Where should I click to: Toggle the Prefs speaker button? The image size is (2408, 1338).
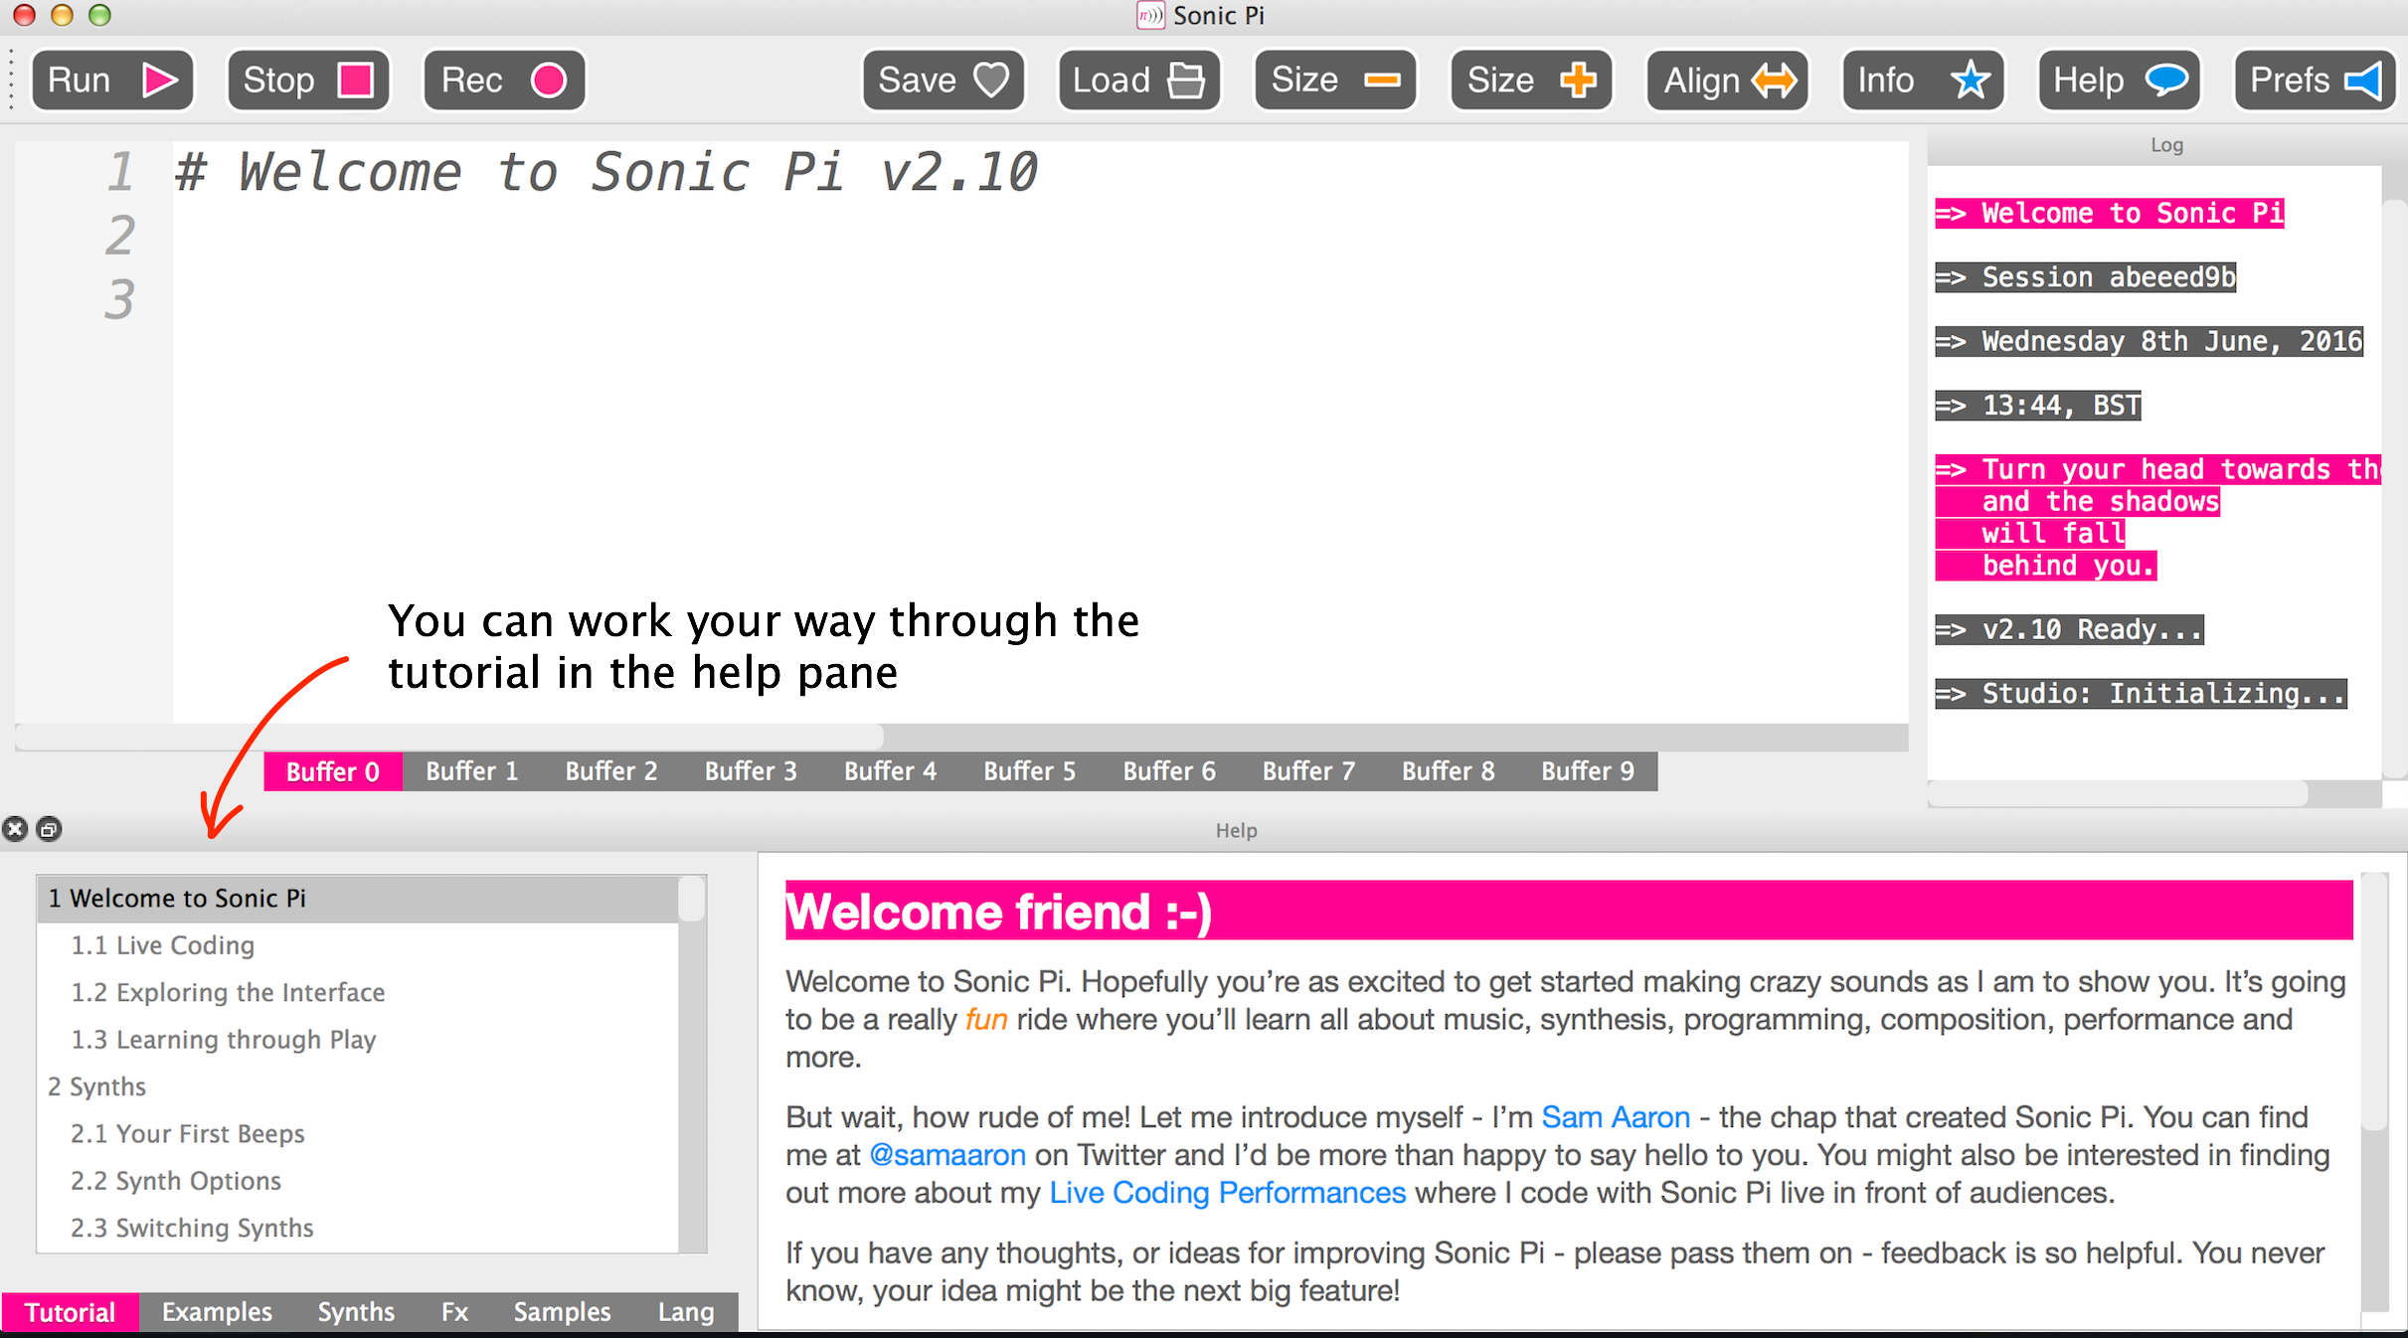click(x=2316, y=80)
